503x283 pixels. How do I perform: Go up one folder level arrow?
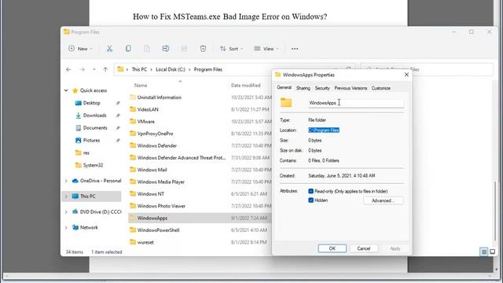click(x=105, y=69)
